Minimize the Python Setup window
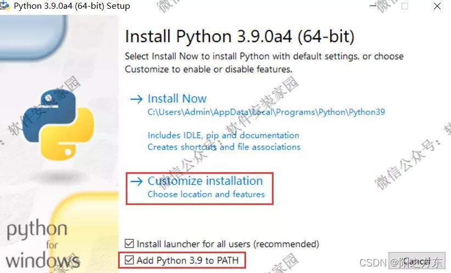Screen dimensions: 451x273 [373, 5]
